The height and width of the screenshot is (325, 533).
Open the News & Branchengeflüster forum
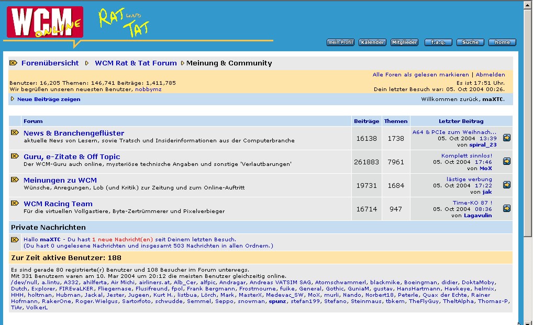click(x=74, y=133)
